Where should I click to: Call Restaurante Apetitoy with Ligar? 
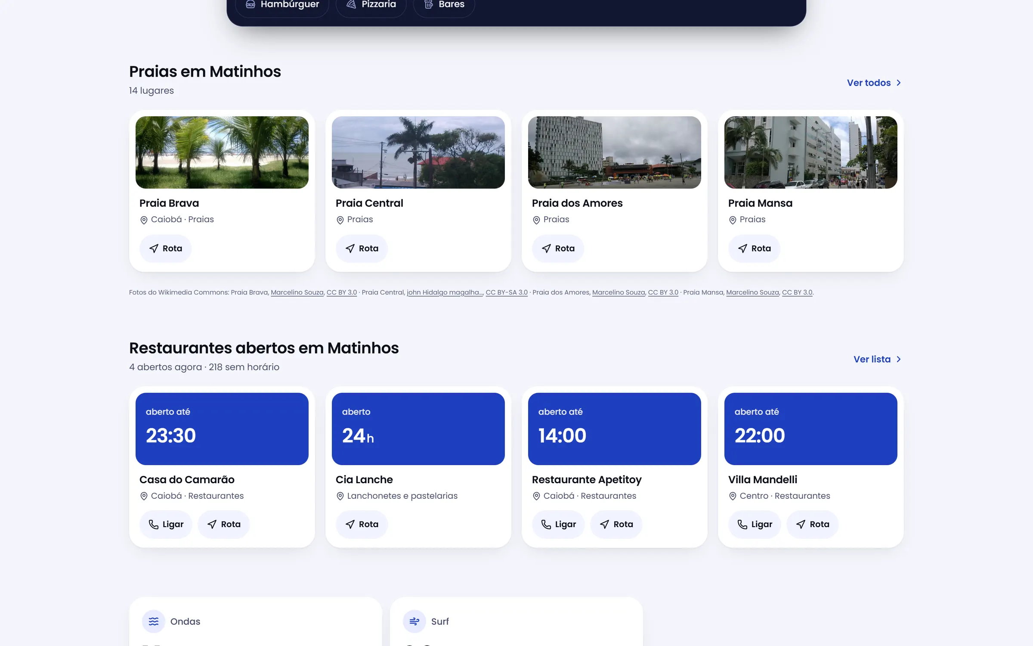pyautogui.click(x=558, y=524)
